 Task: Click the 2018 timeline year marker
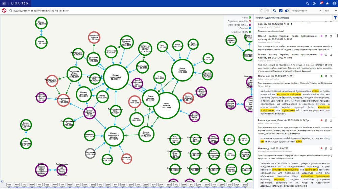214,185
